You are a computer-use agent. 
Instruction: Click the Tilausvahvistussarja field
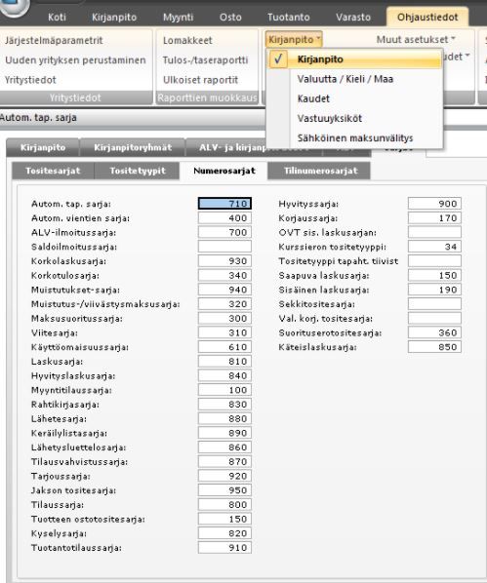click(224, 461)
